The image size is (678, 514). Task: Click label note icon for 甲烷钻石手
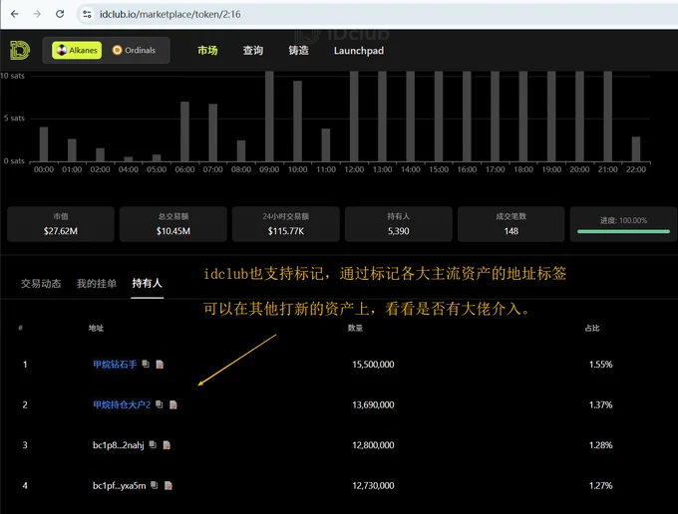tap(160, 365)
